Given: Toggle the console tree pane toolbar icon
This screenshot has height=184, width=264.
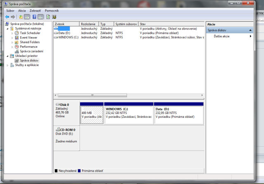Looking at the screenshot, I should [x=27, y=17].
